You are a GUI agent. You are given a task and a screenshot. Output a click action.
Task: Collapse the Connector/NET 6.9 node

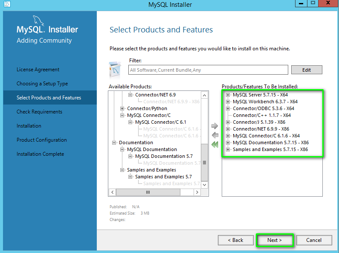pos(130,95)
